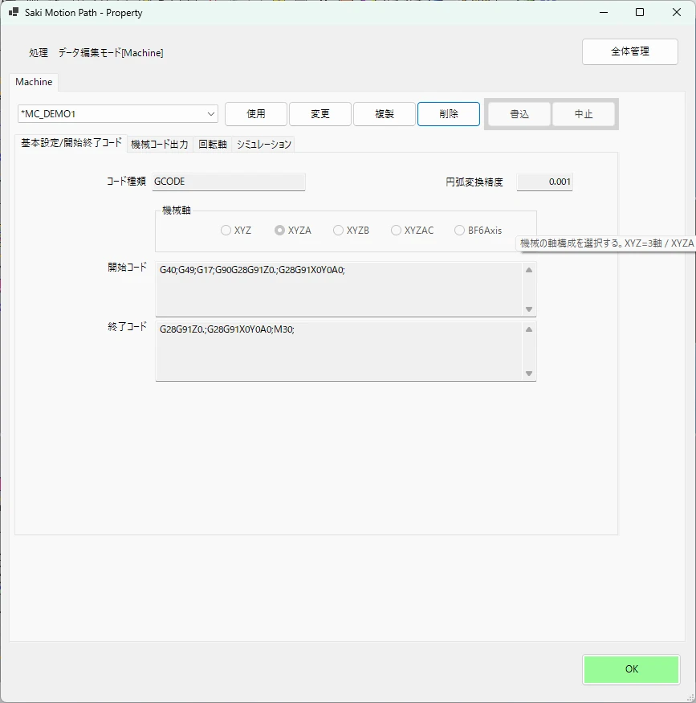The image size is (696, 703).
Task: Open the シミュレーション tab
Action: (263, 145)
